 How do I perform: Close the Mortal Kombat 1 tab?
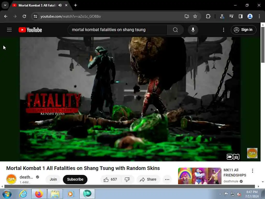click(66, 5)
